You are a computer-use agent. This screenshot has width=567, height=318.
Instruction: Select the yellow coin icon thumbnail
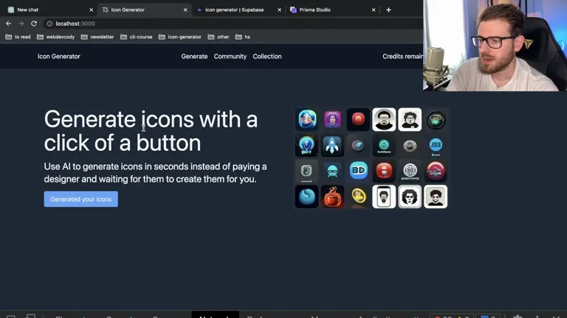tap(358, 197)
